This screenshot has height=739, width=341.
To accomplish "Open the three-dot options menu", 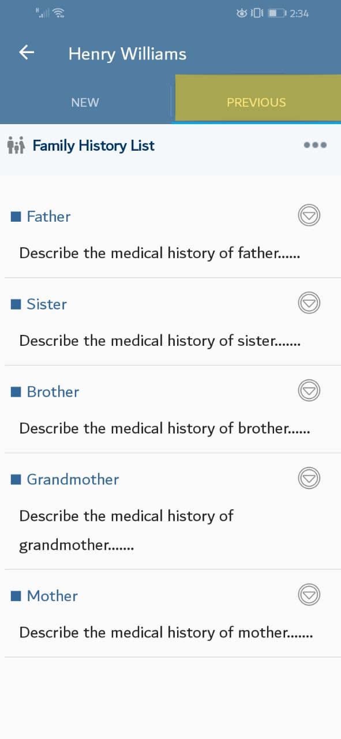I will (x=315, y=145).
